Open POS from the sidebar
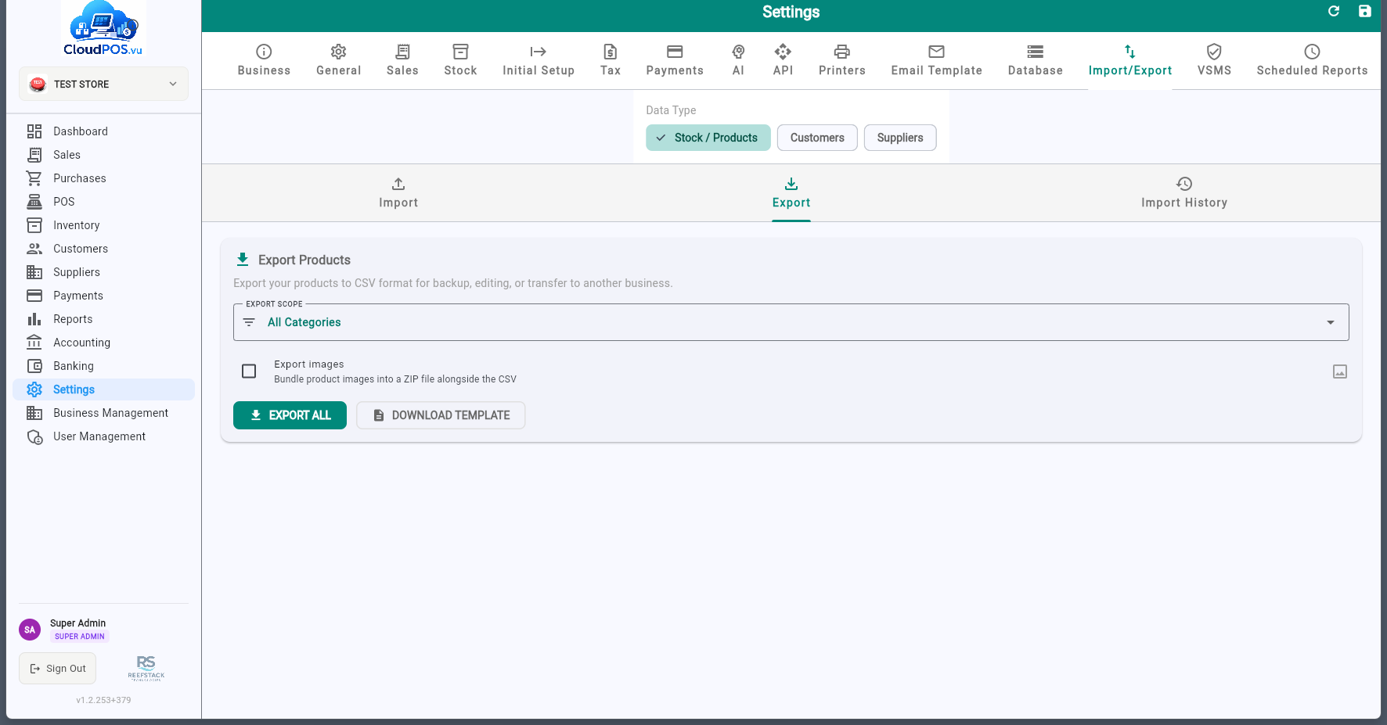Image resolution: width=1387 pixels, height=725 pixels. [x=103, y=202]
